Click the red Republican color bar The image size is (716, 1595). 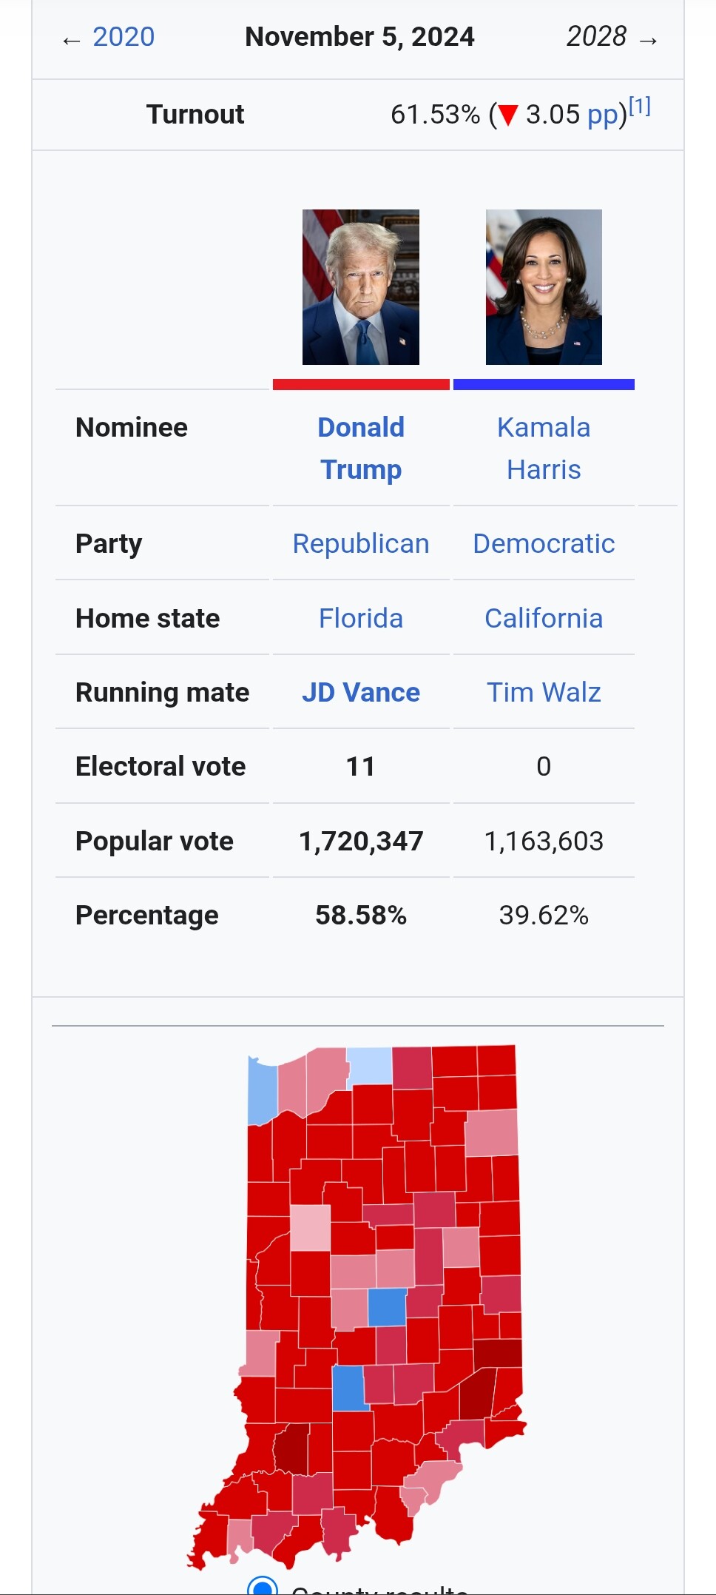pos(361,384)
